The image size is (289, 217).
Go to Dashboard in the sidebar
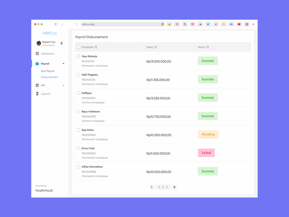click(48, 53)
